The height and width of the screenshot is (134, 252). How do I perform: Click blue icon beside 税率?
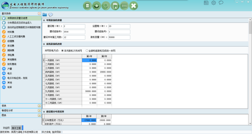point(4,87)
